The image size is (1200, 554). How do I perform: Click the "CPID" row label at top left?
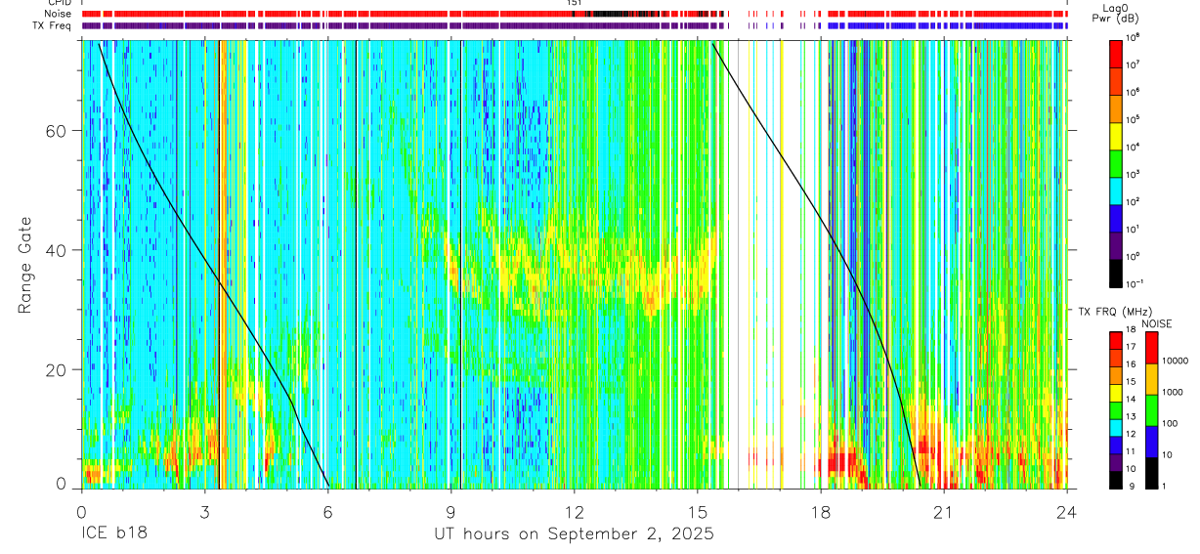(61, 3)
